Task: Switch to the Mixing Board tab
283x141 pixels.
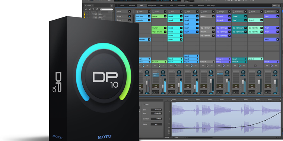Action: pos(152,6)
